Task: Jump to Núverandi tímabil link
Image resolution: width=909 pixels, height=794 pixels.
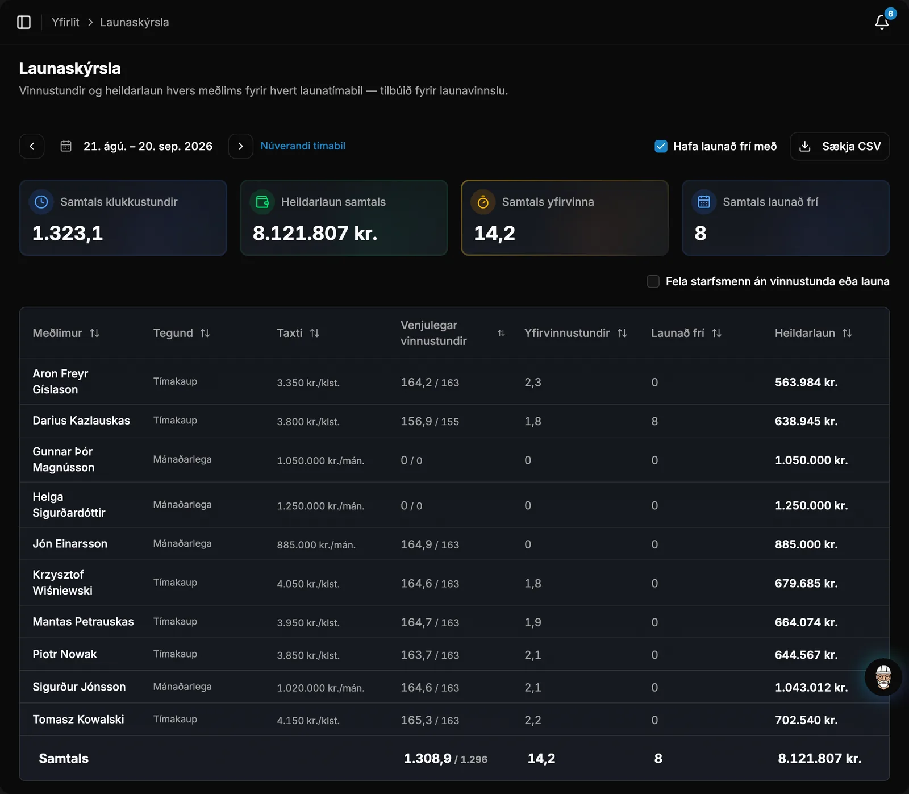Action: click(x=303, y=146)
